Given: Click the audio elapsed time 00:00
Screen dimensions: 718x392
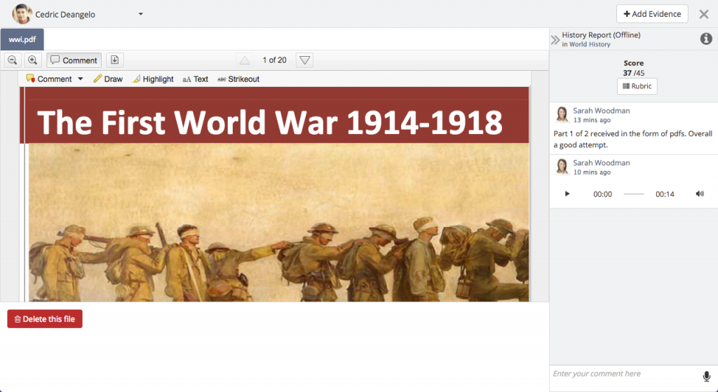Looking at the screenshot, I should pyautogui.click(x=602, y=194).
